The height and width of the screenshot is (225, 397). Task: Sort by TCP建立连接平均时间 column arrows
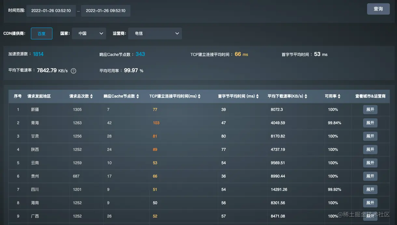[x=199, y=96]
